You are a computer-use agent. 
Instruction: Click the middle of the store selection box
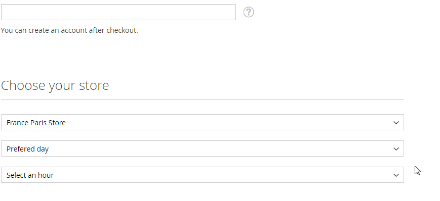click(x=203, y=122)
